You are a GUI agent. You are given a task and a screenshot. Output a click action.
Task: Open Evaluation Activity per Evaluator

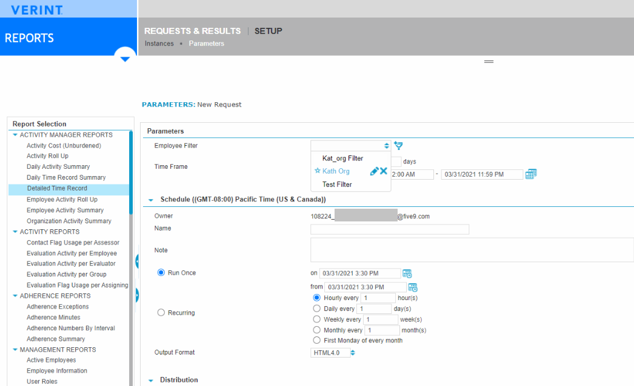click(x=71, y=264)
